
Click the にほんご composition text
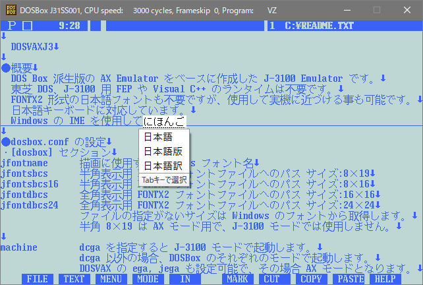tap(164, 121)
